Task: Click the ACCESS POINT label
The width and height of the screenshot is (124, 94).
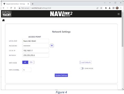Action: (35, 37)
